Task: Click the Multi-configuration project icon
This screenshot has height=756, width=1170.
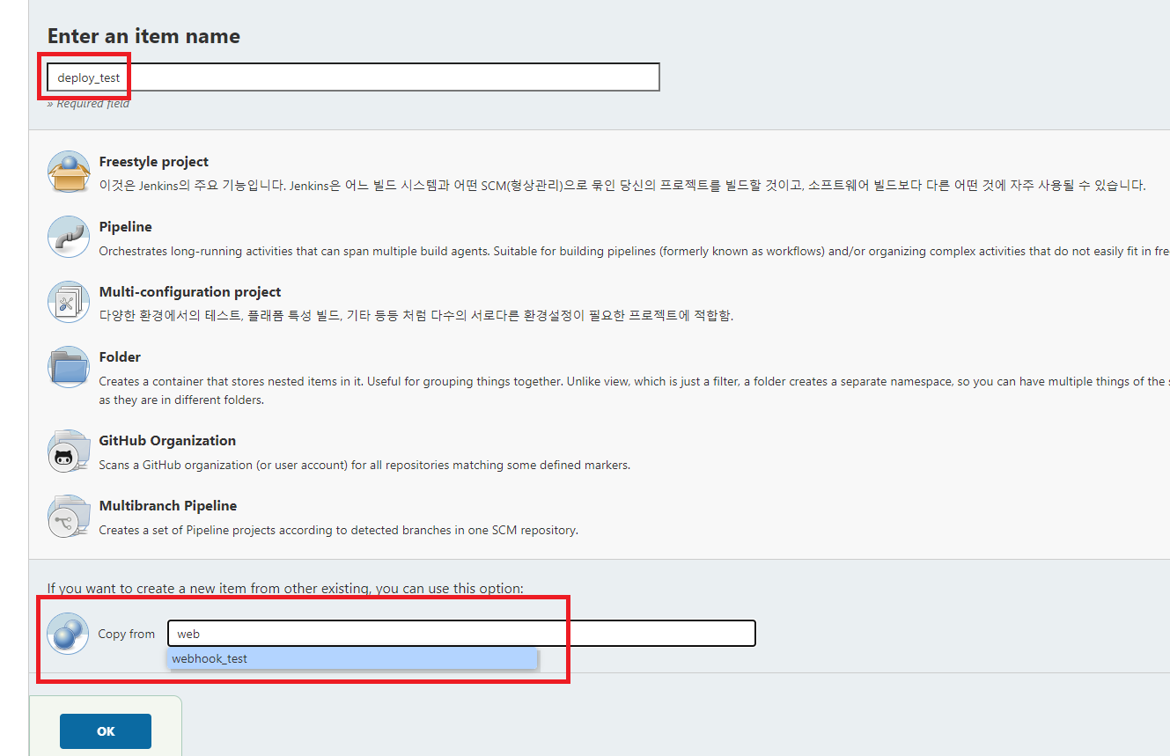Action: tap(69, 302)
